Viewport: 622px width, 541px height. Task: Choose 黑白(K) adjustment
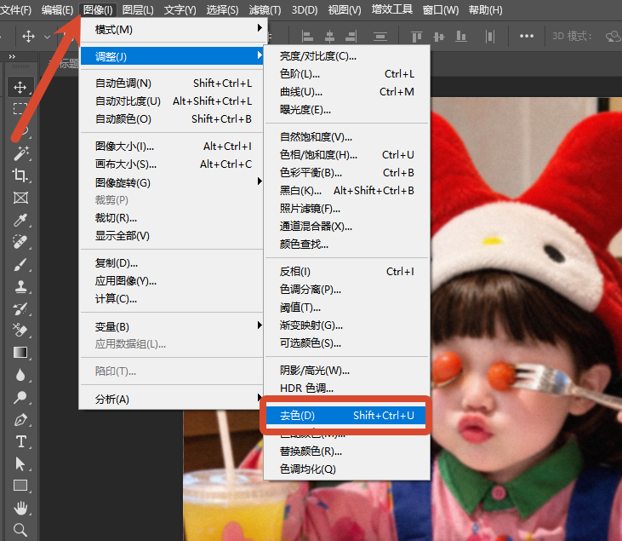(x=346, y=190)
